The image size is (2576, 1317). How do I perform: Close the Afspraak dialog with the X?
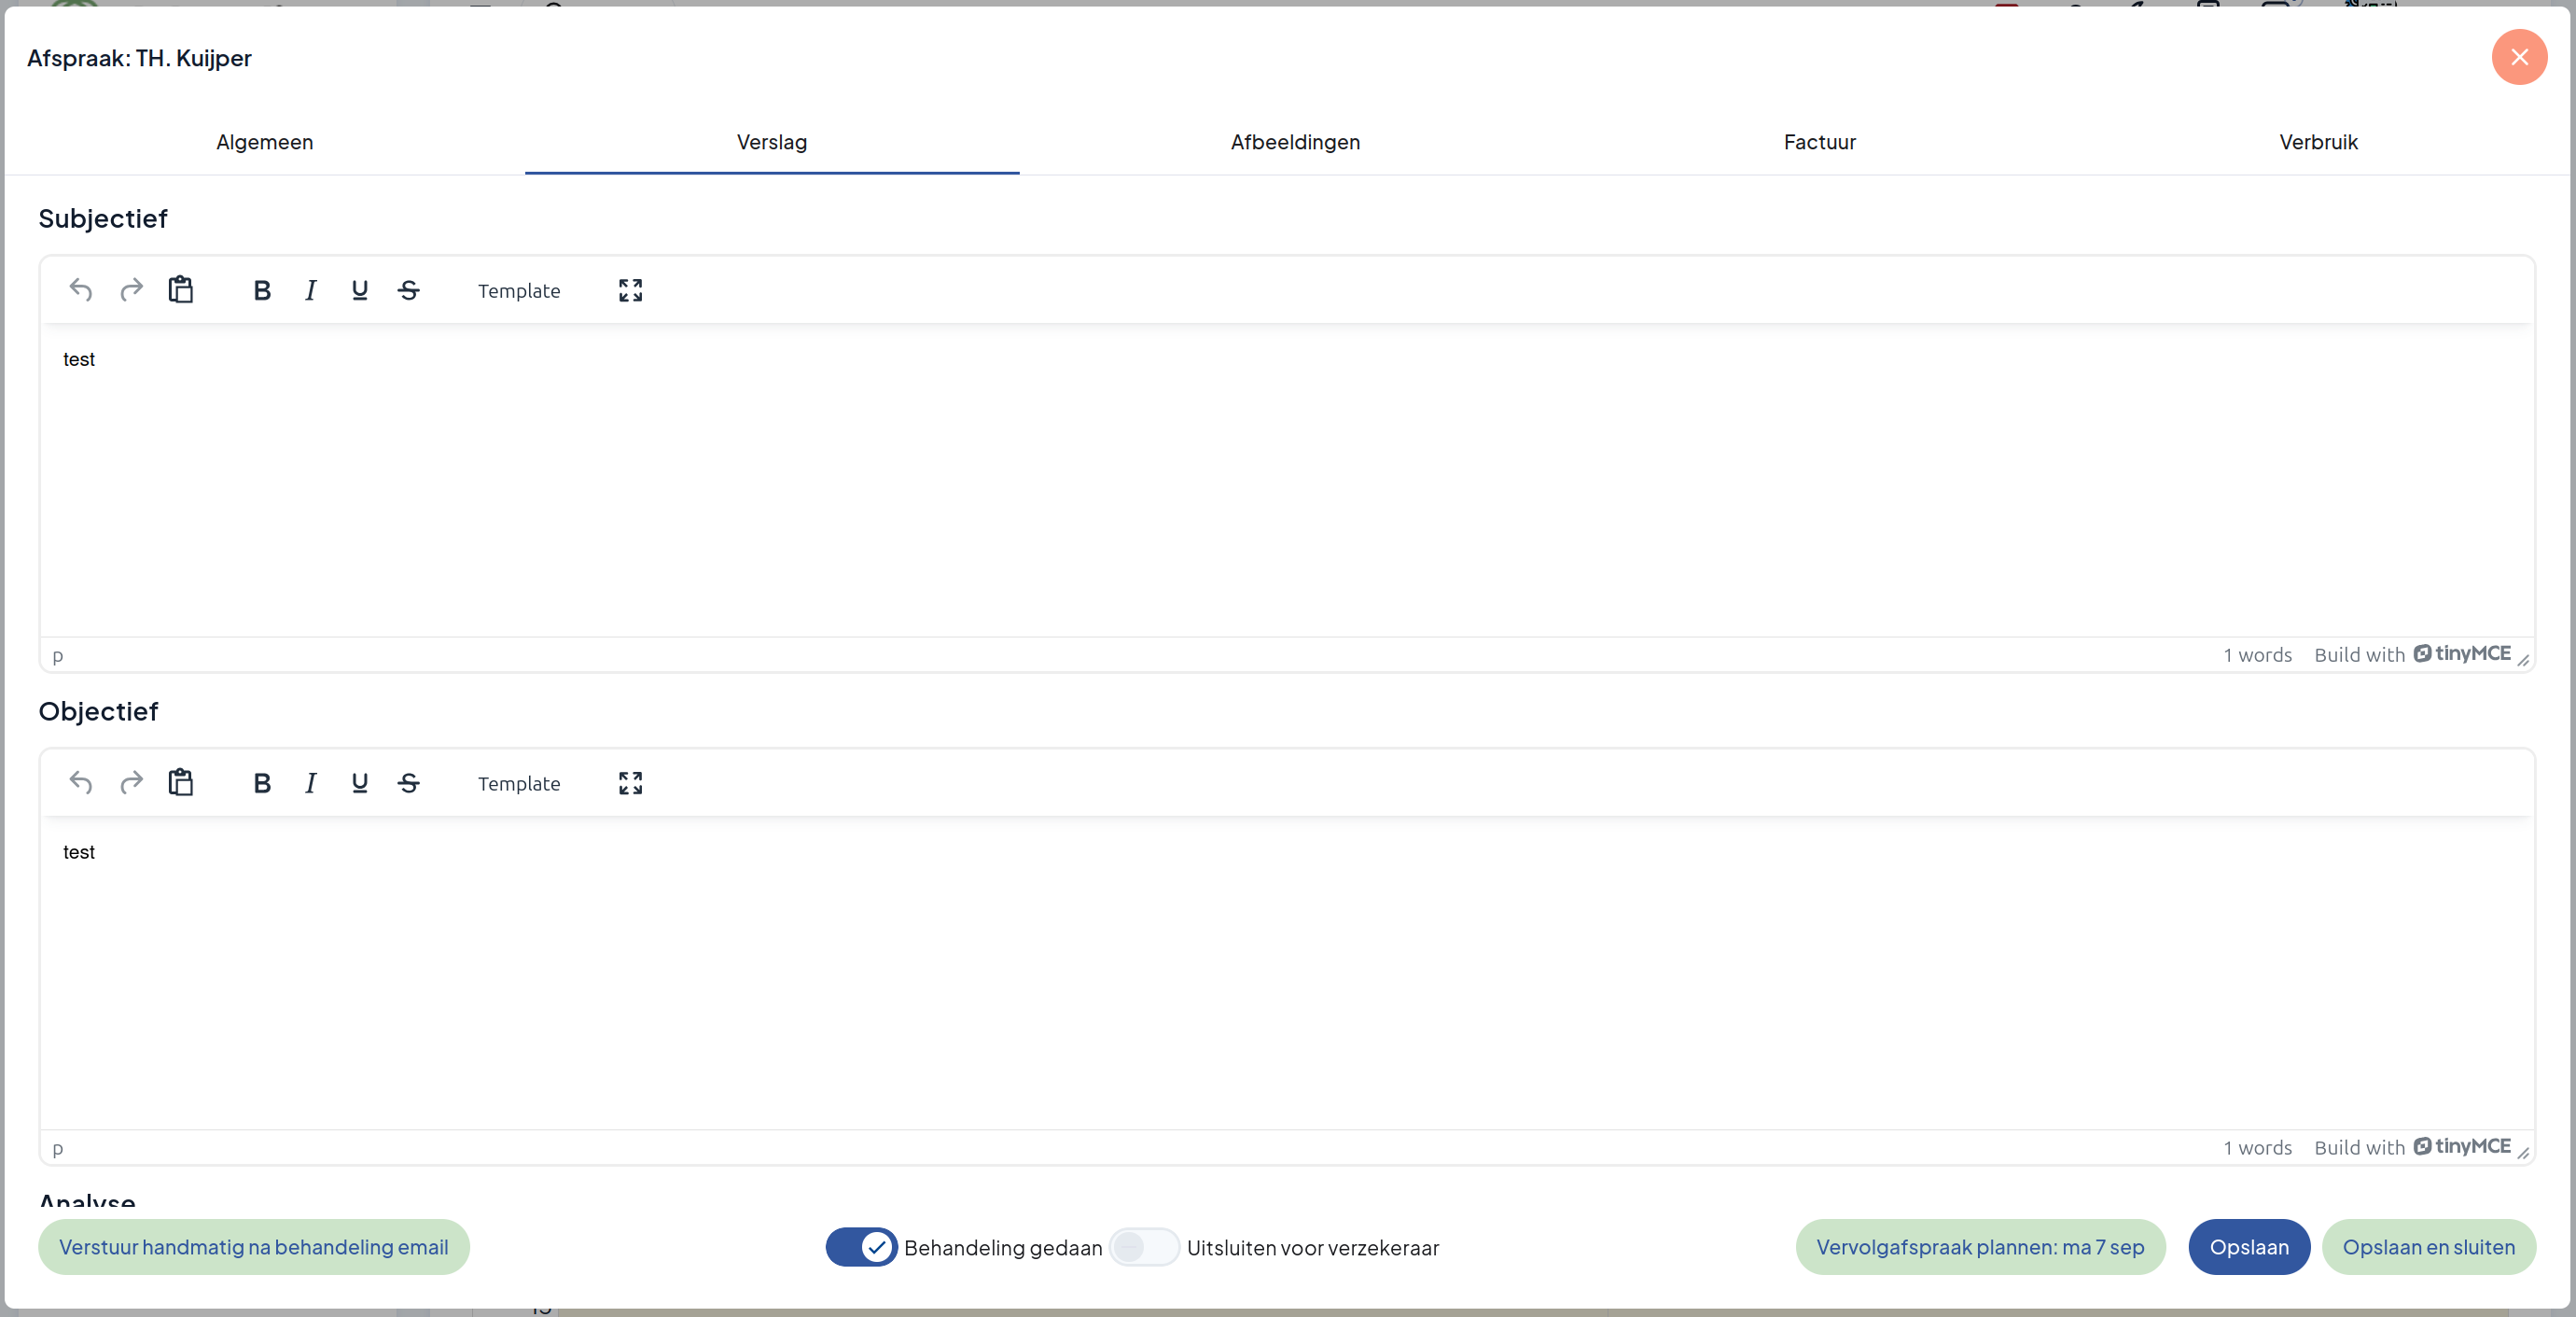click(x=2519, y=57)
